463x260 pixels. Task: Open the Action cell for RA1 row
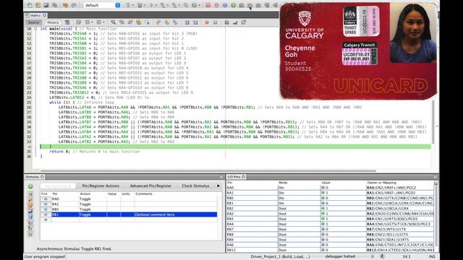point(93,204)
